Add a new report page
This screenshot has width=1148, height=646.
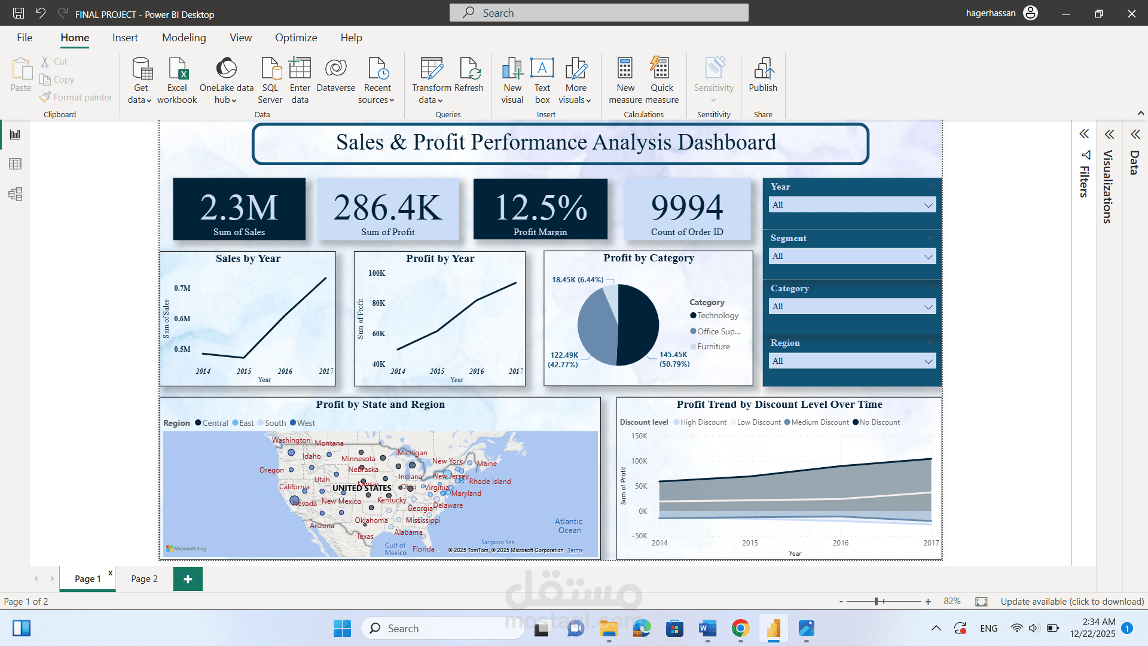point(188,579)
